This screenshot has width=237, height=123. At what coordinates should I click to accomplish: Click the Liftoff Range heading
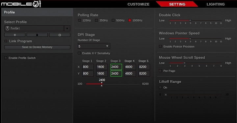pyautogui.click(x=170, y=82)
